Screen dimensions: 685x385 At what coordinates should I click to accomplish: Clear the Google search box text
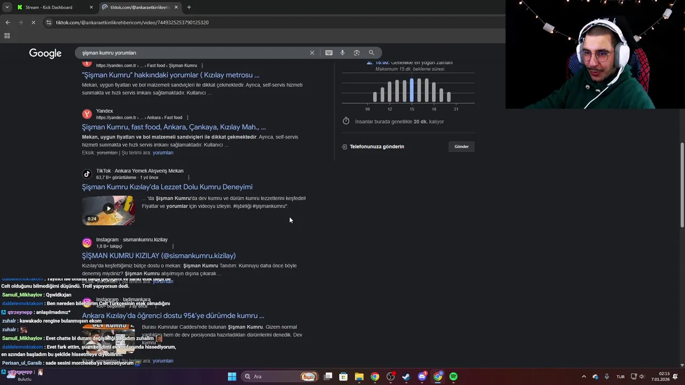312,53
